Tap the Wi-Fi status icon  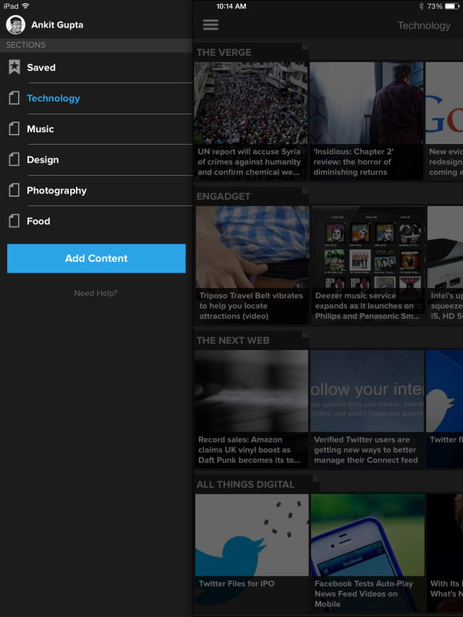click(x=25, y=6)
